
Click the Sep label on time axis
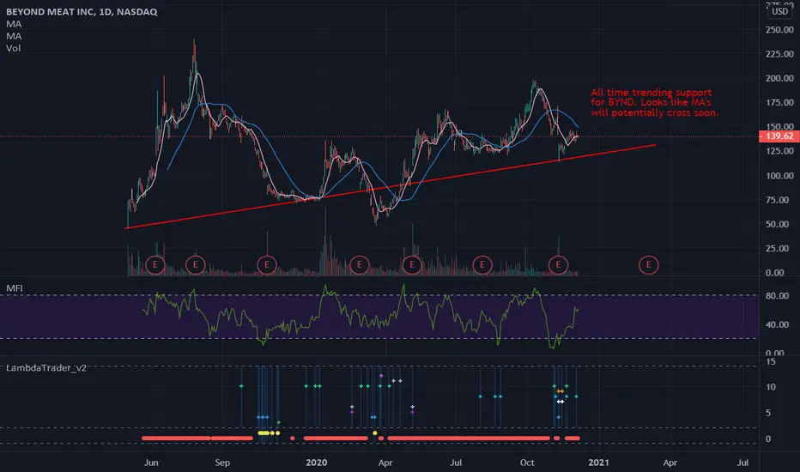click(x=222, y=463)
